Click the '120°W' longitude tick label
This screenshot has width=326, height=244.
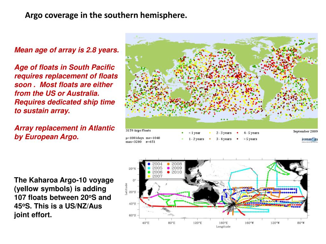275,223
